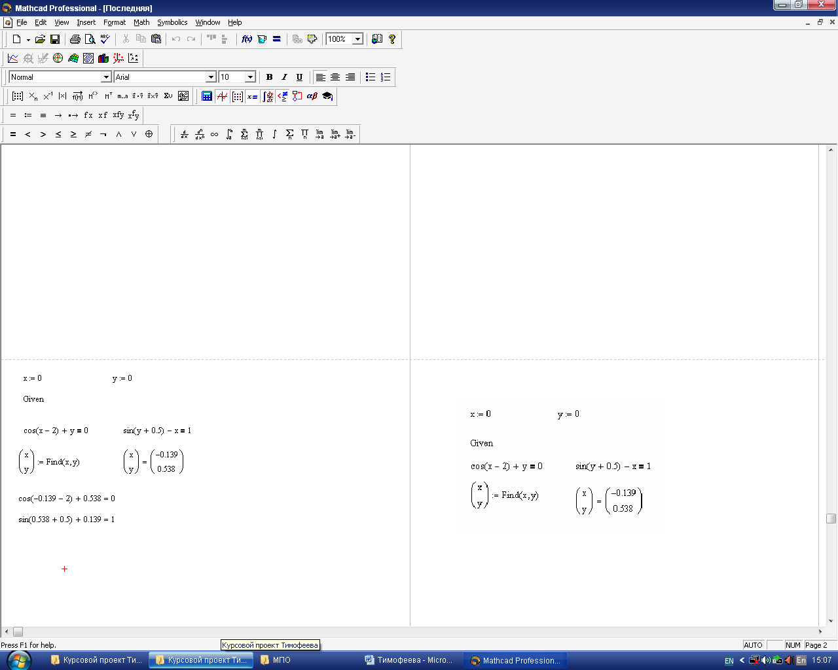Click the vertical scrollbar down arrow
The width and height of the screenshot is (838, 670).
tap(831, 621)
